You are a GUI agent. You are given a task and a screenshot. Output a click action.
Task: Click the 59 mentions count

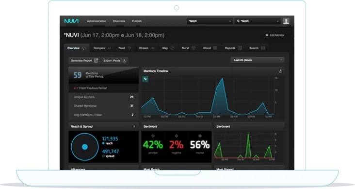pyautogui.click(x=78, y=75)
